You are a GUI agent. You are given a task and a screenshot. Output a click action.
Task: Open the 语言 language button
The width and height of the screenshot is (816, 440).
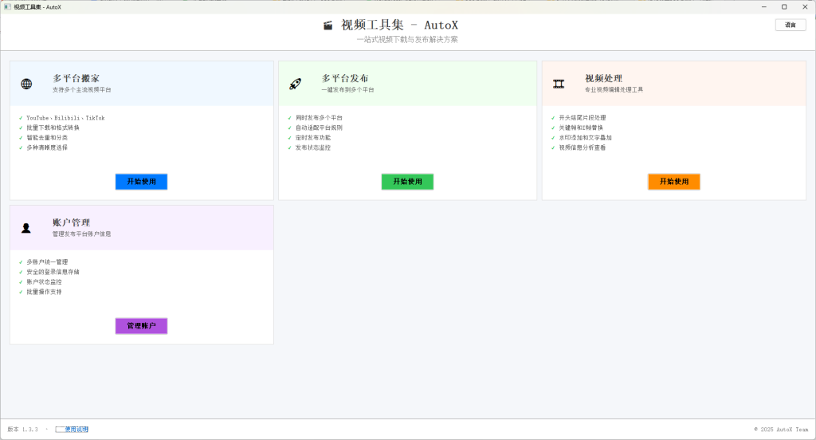(790, 25)
